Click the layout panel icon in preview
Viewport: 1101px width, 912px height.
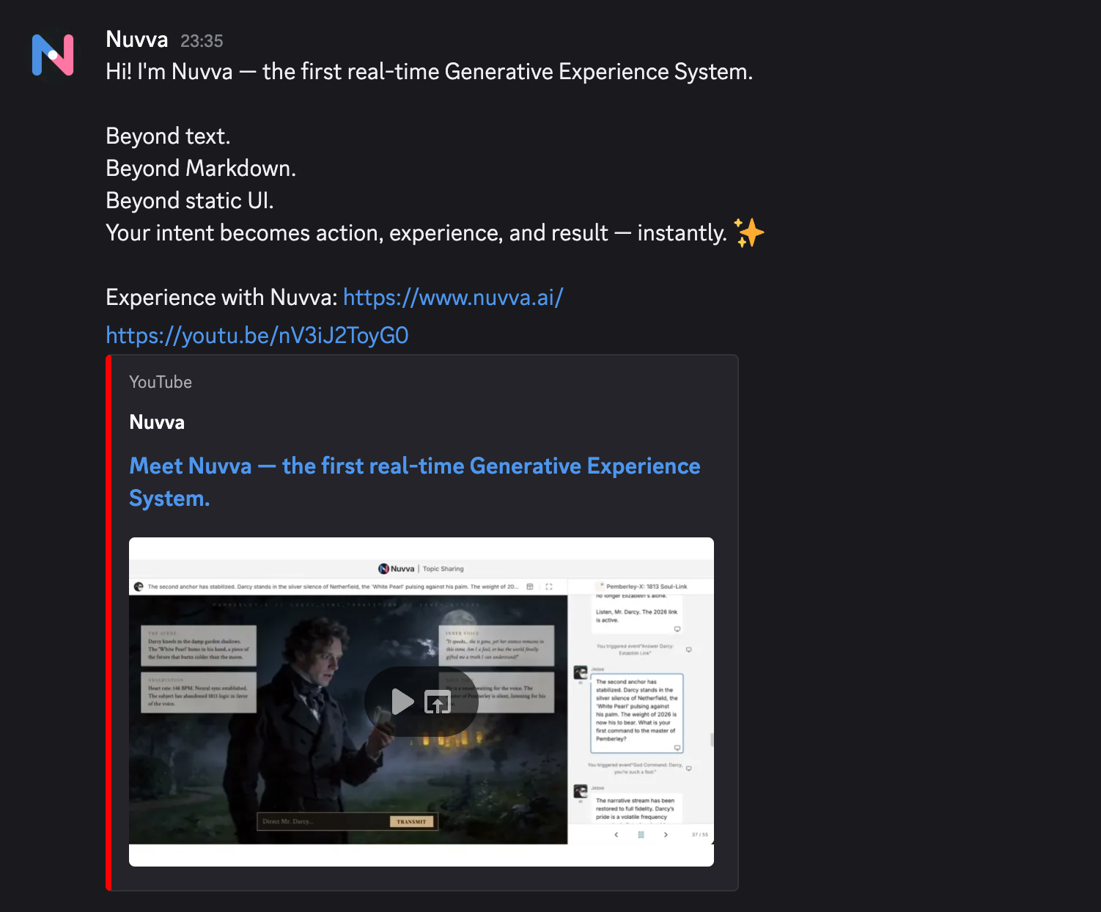pos(530,586)
